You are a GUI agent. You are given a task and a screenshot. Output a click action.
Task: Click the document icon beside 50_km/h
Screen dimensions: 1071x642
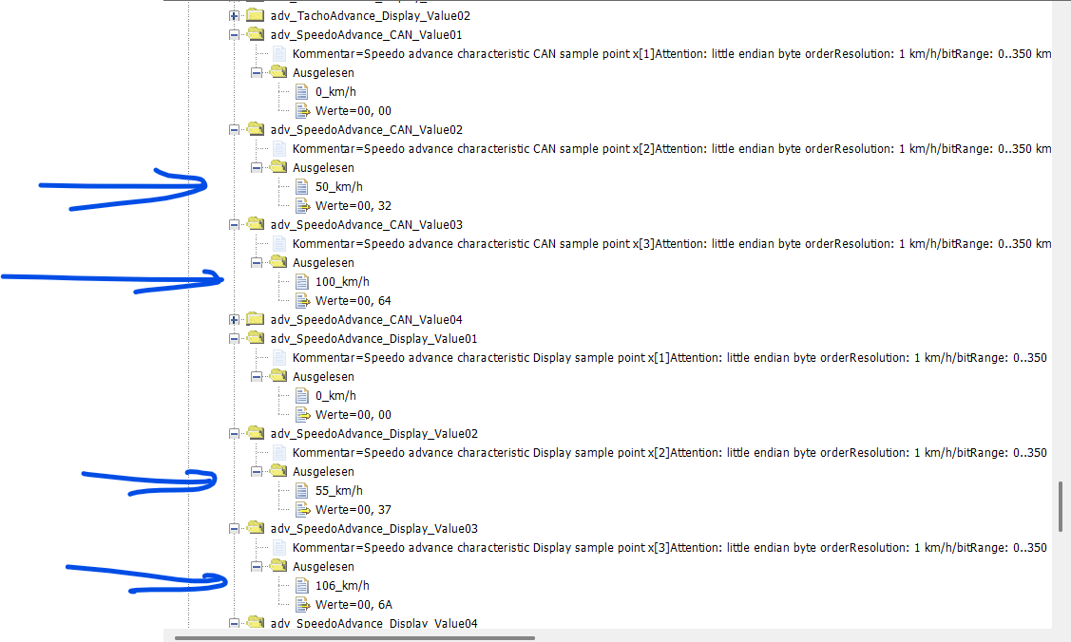pyautogui.click(x=301, y=187)
